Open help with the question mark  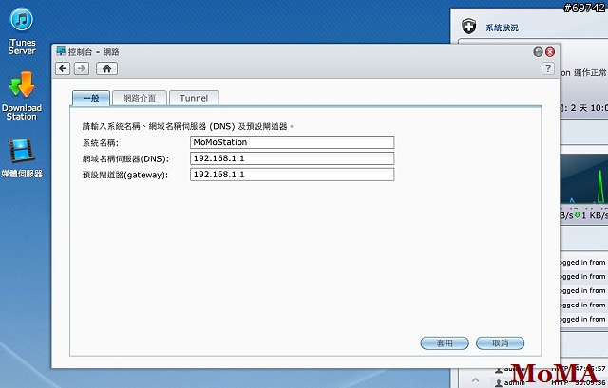pyautogui.click(x=547, y=68)
